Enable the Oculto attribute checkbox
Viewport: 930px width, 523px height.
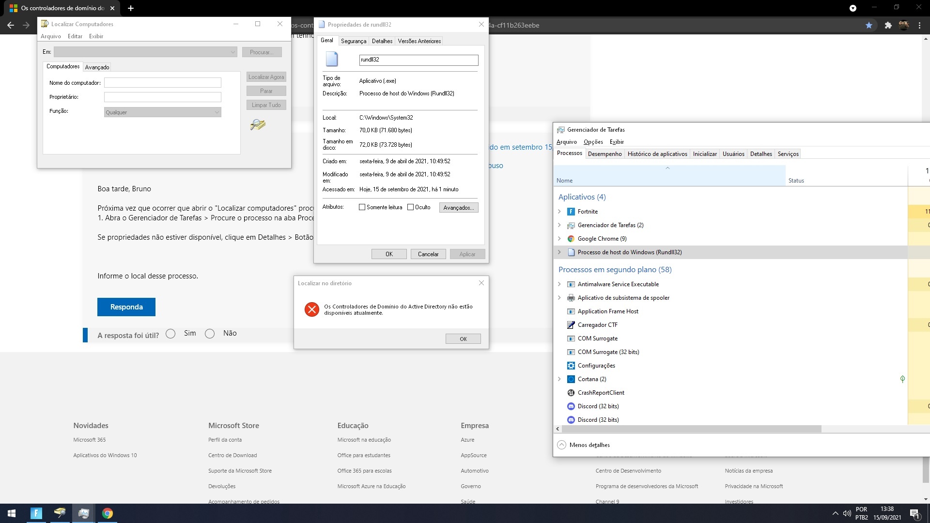410,207
